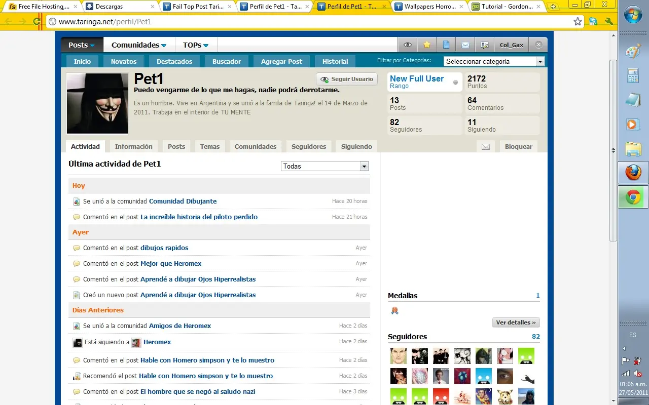The image size is (649, 405).
Task: Switch to Firefox on the taskbar
Action: pos(633,173)
